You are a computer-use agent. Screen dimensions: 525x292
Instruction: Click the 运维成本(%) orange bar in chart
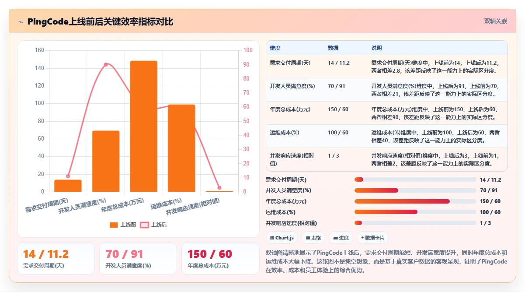pos(181,148)
